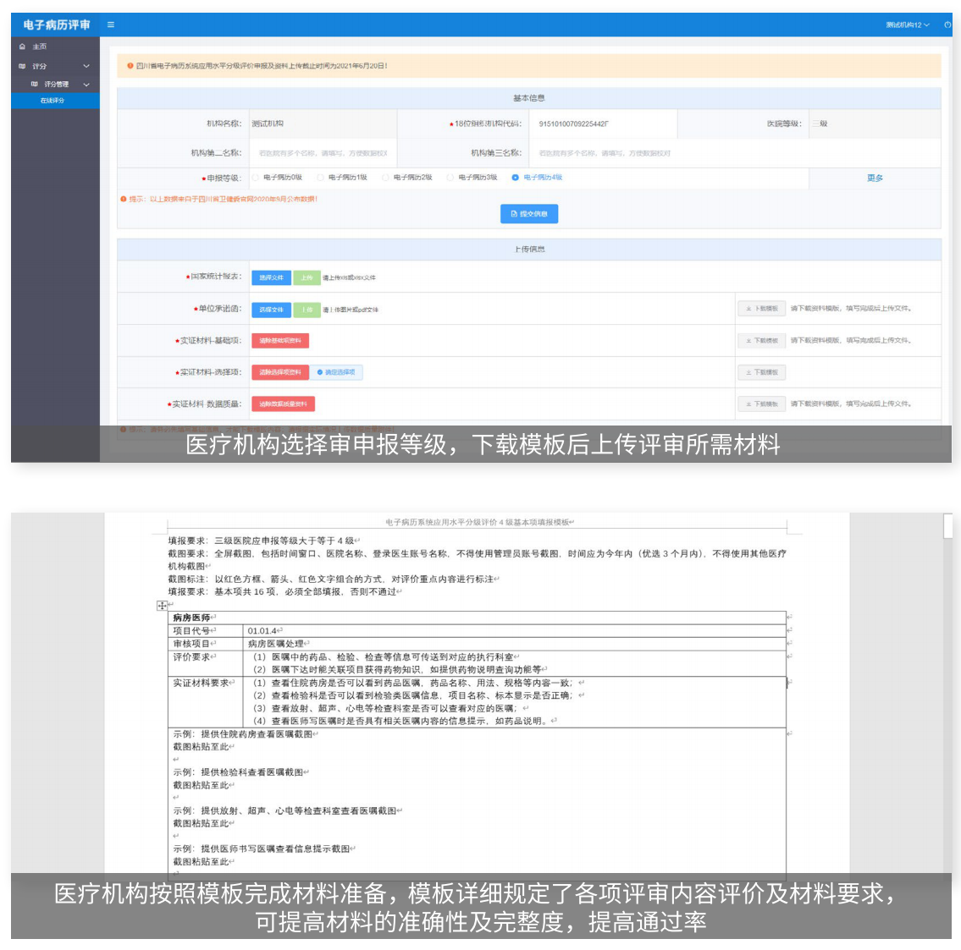Go to 主页 in sidebar menu

(40, 47)
